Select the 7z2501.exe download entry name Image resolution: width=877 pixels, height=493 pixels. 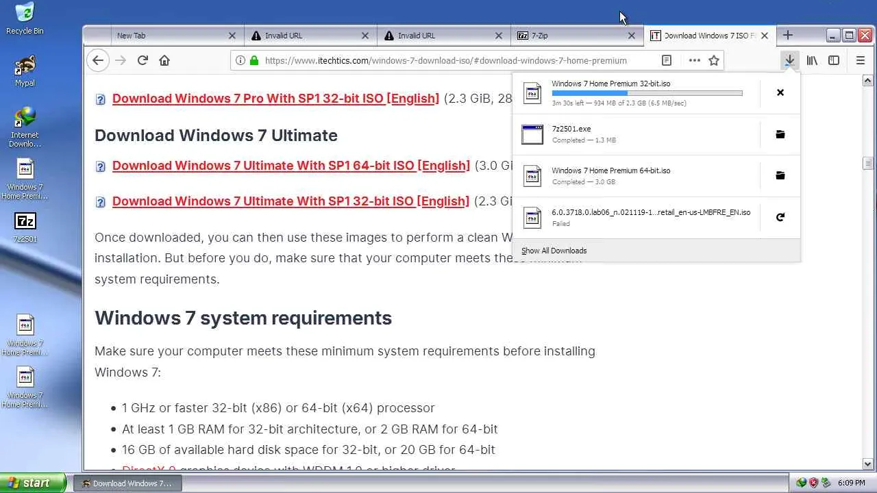571,129
